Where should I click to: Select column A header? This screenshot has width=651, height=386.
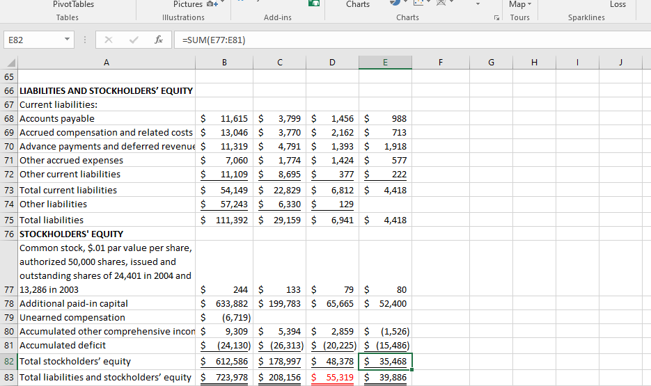click(107, 62)
